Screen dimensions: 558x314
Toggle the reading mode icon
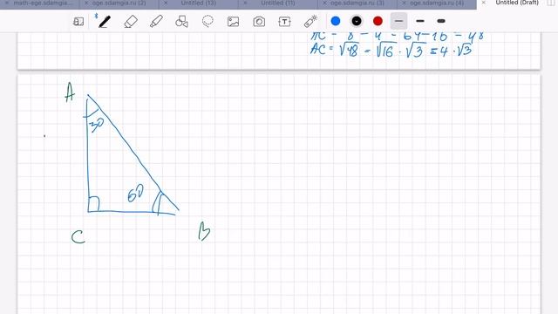click(x=78, y=22)
